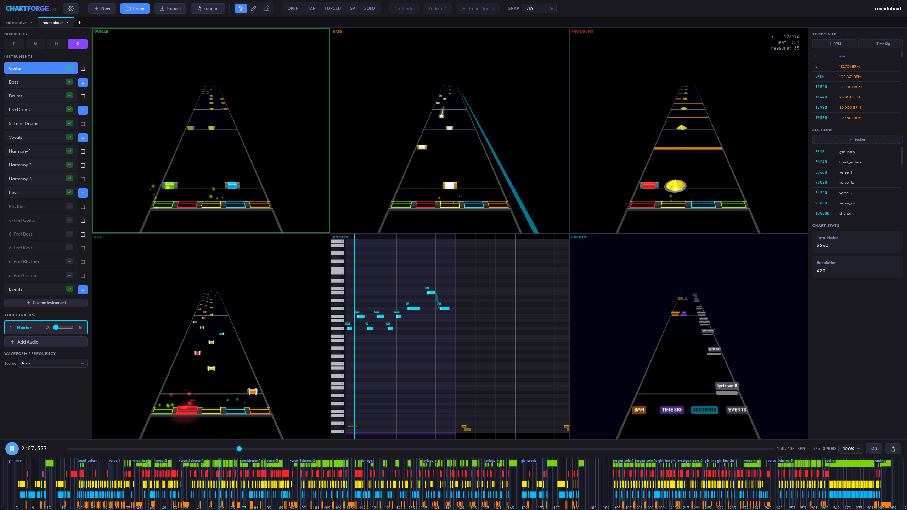Open the waveform Source dropdown
The height and width of the screenshot is (510, 907).
[x=52, y=363]
